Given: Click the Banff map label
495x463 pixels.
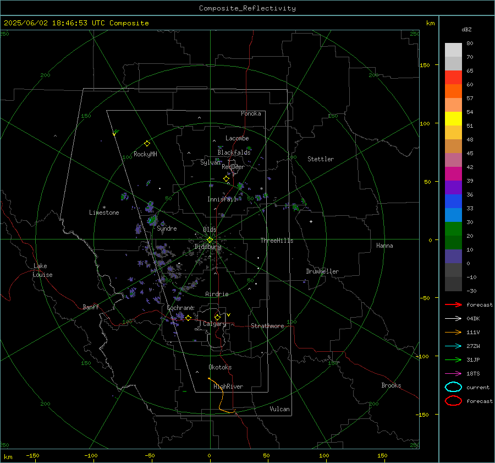Looking at the screenshot, I should point(91,307).
